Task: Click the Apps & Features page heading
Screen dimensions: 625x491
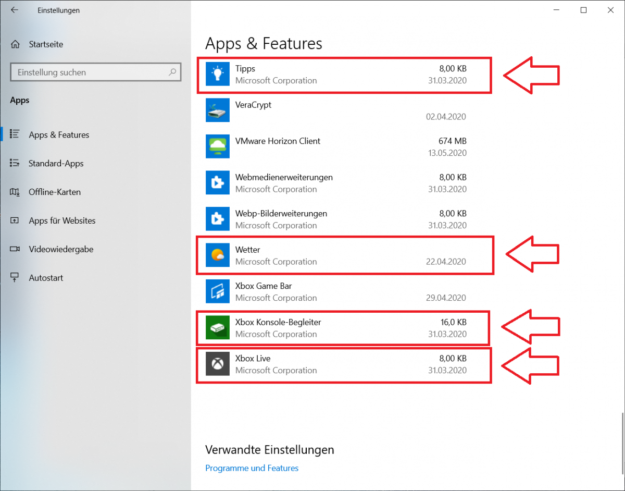Action: 264,43
